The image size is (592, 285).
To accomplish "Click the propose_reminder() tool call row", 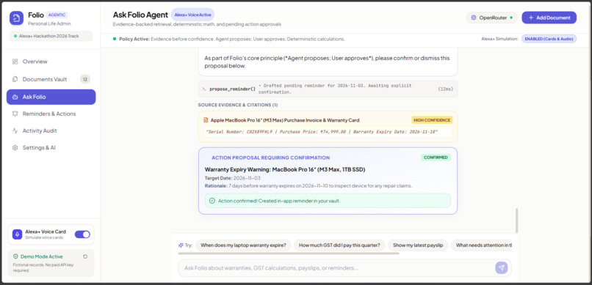I will pos(328,89).
